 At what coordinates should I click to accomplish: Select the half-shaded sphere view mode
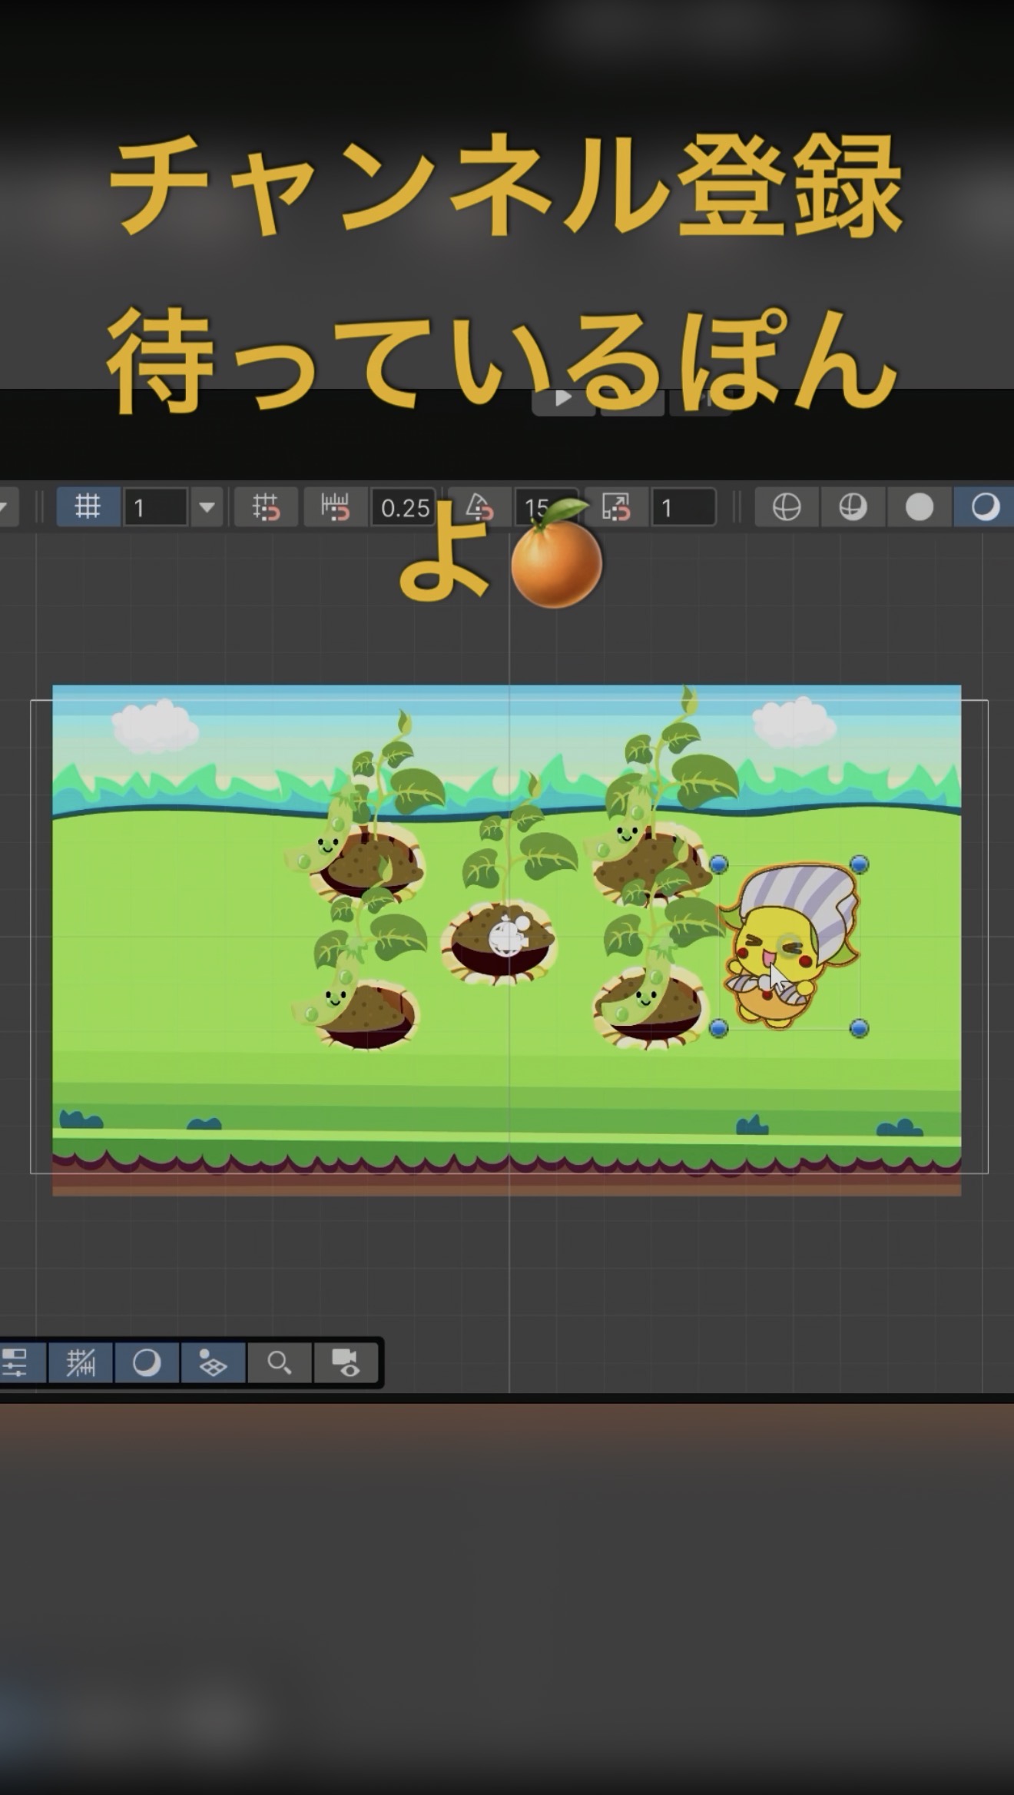pos(853,507)
